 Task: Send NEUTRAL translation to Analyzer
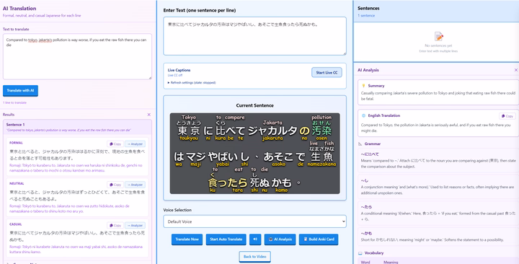(135, 185)
